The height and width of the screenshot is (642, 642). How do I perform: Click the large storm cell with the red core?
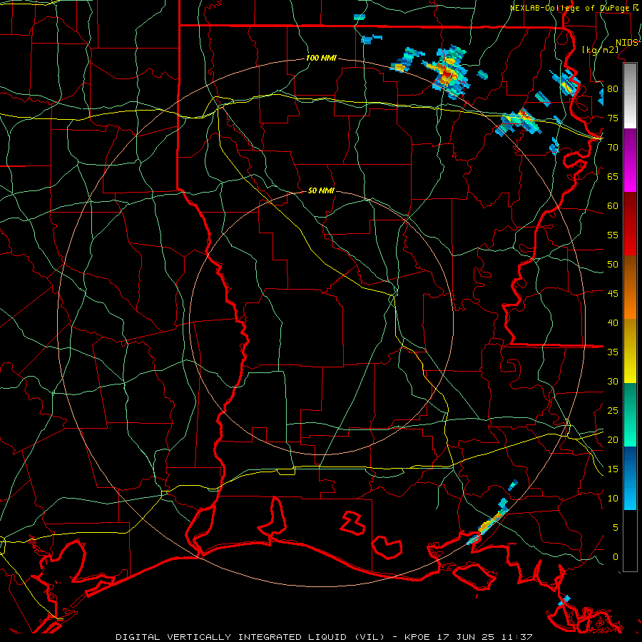[x=447, y=73]
